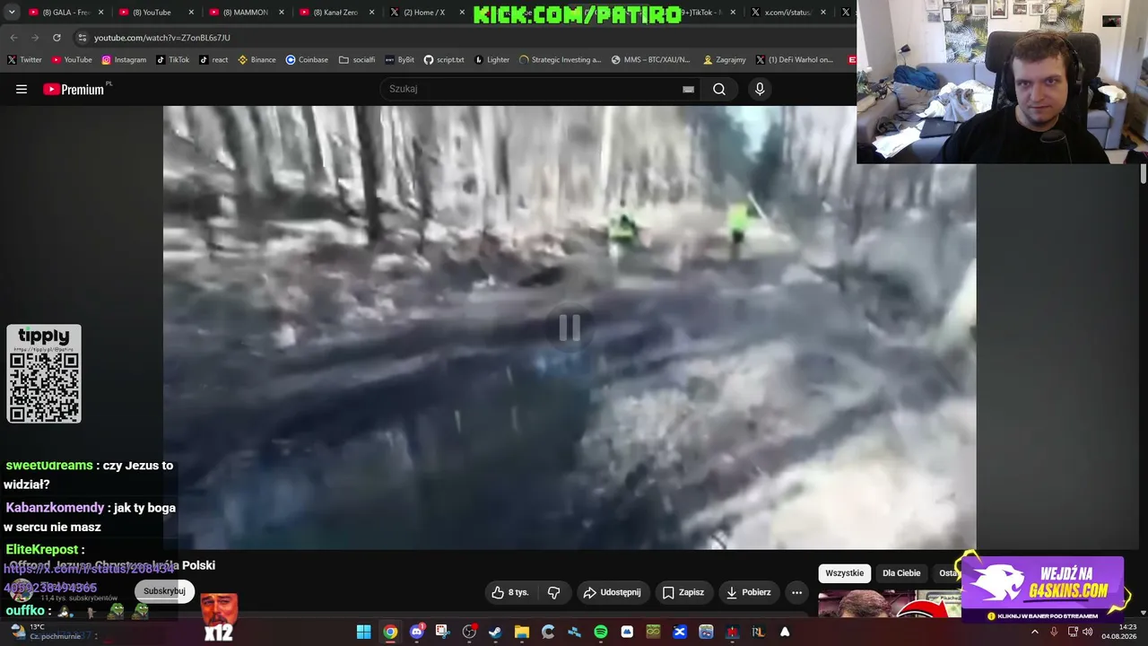This screenshot has height=646, width=1148.
Task: Close the Kanał Zero tab
Action: [371, 13]
